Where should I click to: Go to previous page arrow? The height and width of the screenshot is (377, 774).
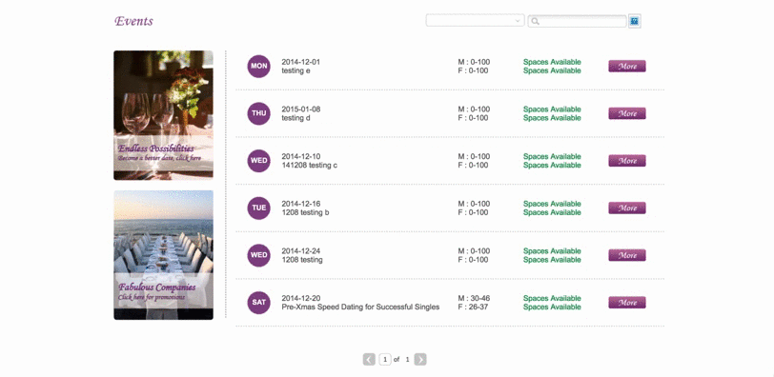369,360
